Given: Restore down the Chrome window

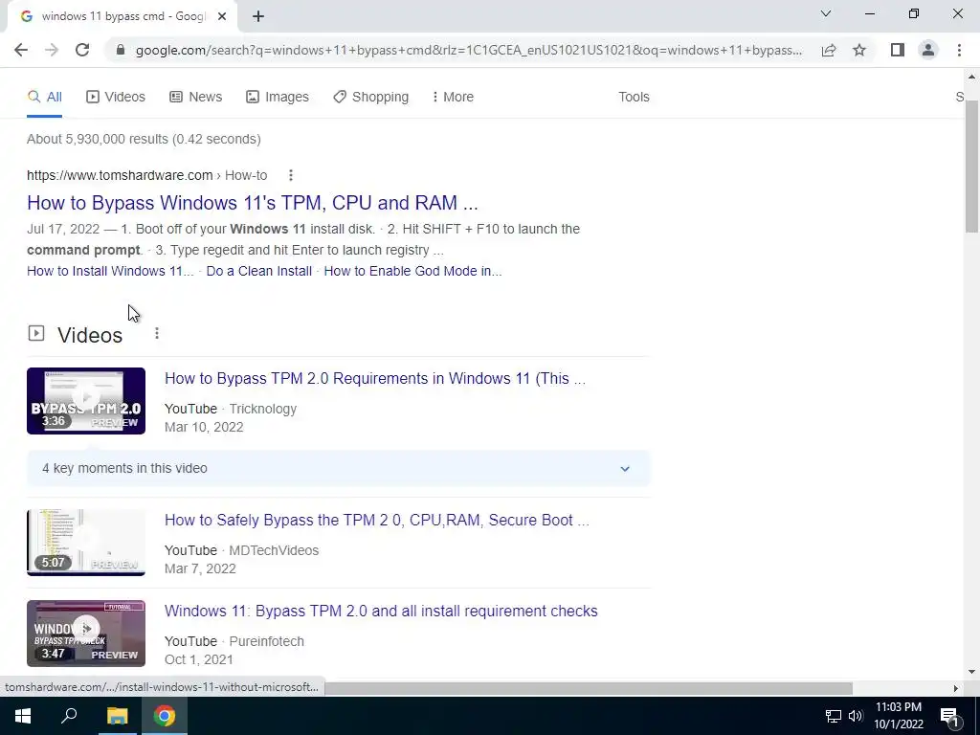Looking at the screenshot, I should (x=914, y=13).
